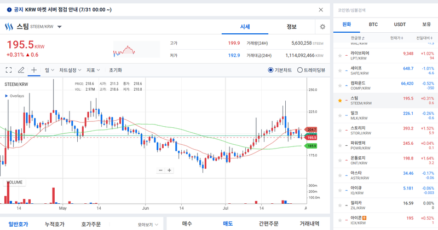
Task: Open the 아스타 ASTR/KRW row
Action: 385,175
